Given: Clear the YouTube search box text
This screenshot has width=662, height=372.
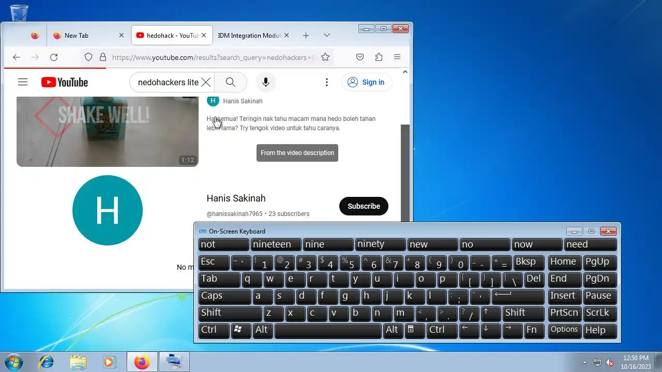Looking at the screenshot, I should (x=206, y=82).
